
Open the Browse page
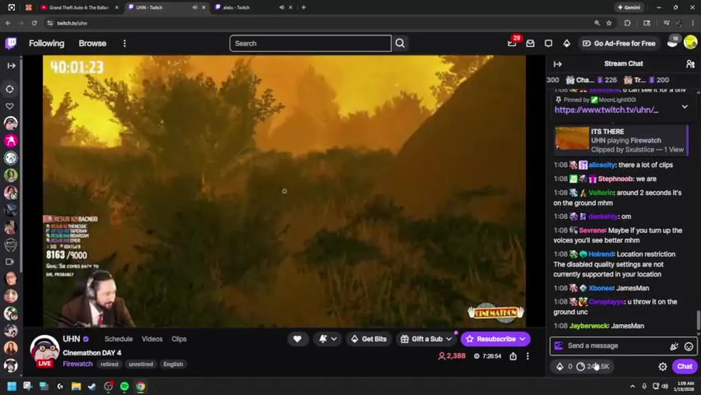[92, 43]
